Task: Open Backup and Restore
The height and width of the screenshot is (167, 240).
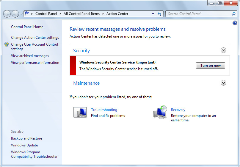Action: pos(26,138)
